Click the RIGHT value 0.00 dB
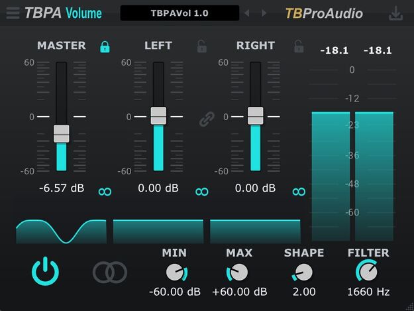This screenshot has height=311, width=414. click(x=255, y=188)
